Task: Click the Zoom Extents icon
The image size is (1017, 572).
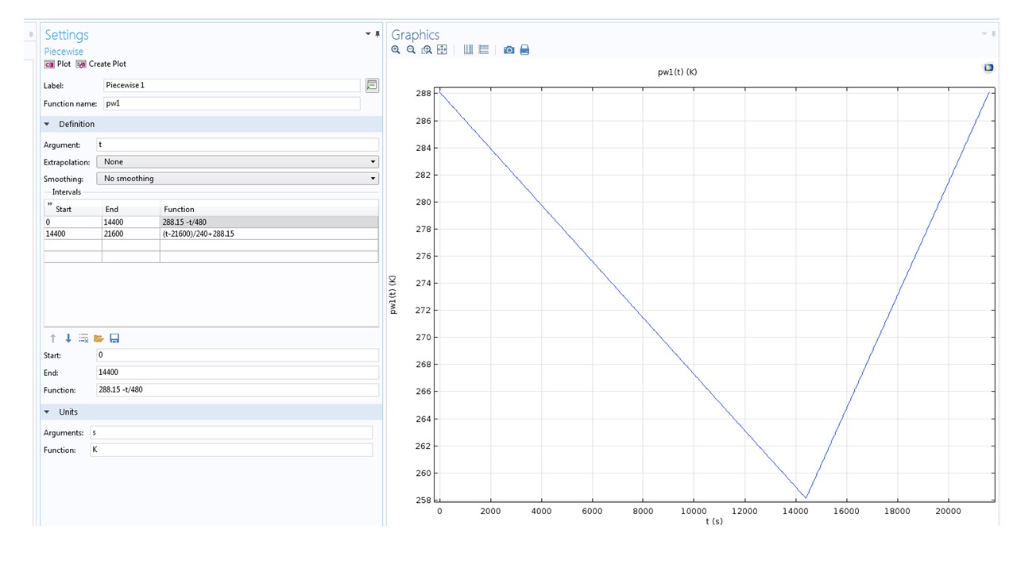Action: click(442, 50)
